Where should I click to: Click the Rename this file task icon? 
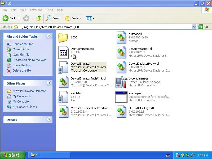(x=9, y=44)
